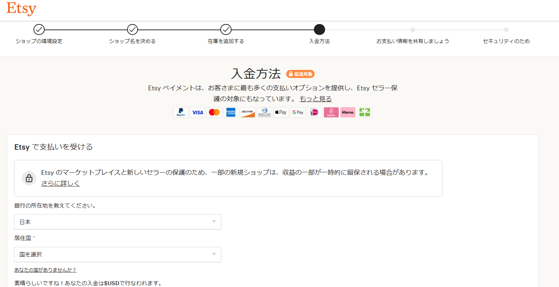
Task: Click the Etsy で支払いを受ける heading
Action: 54,147
